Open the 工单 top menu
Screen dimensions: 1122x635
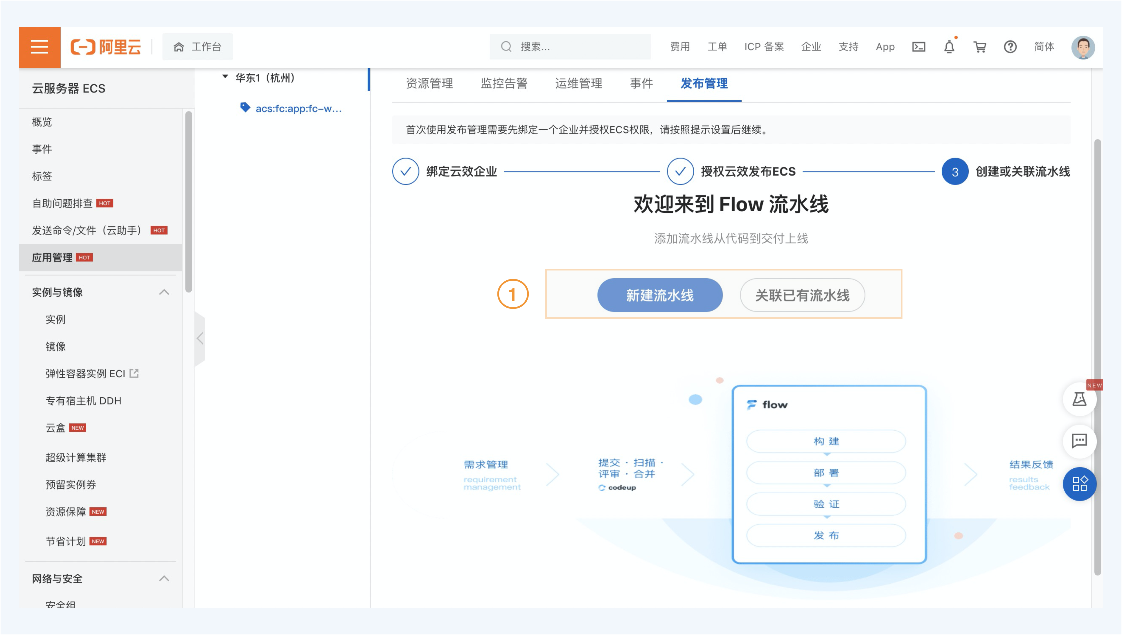point(717,47)
